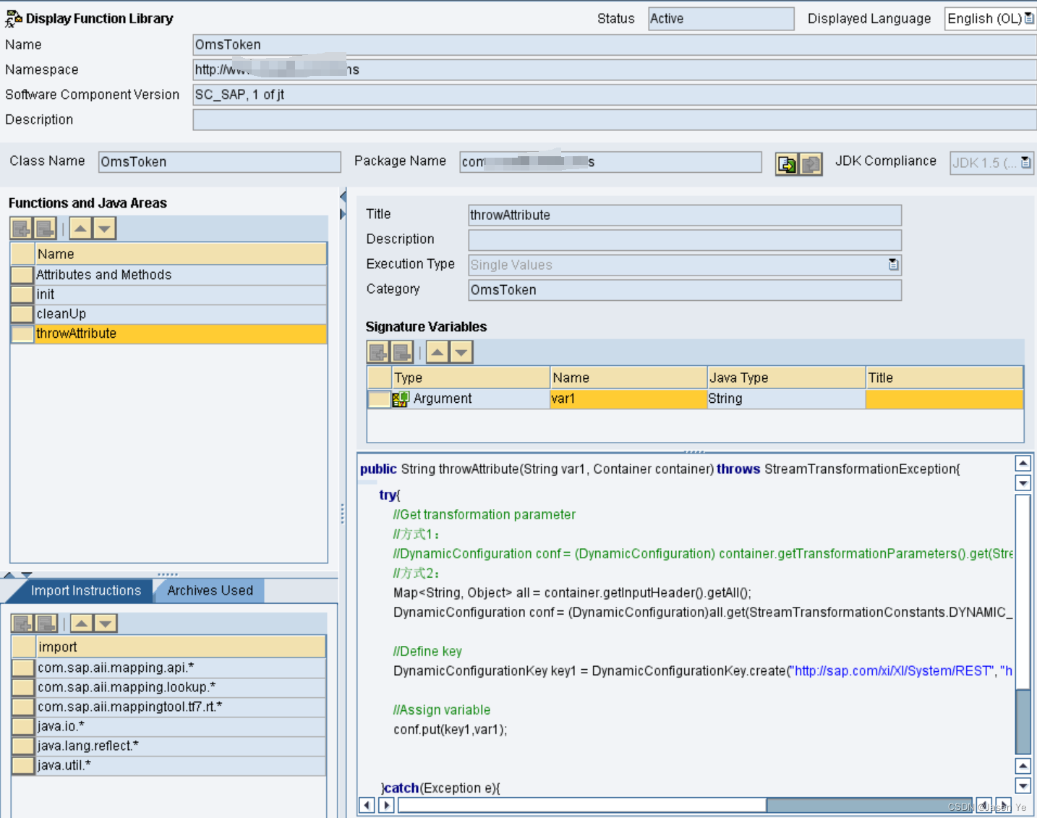Click the greyed import source code icon
The image size is (1037, 818).
[811, 164]
